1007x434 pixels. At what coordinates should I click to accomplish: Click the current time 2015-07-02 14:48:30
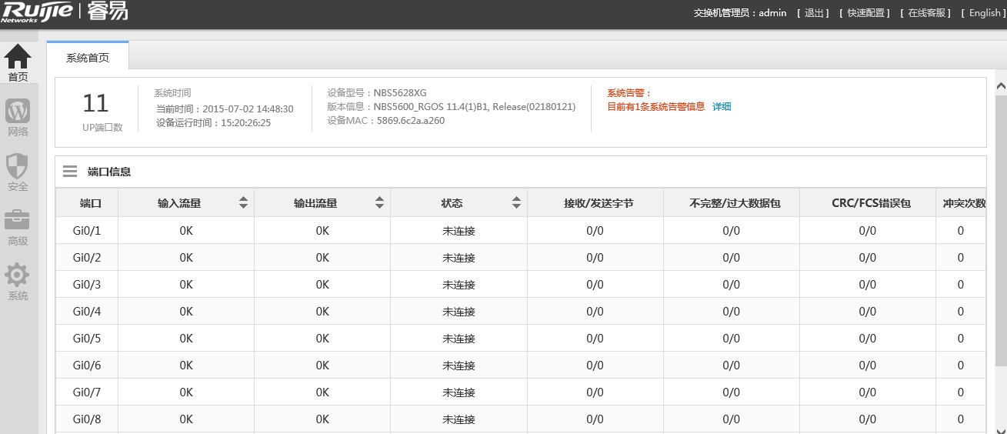[x=248, y=109]
